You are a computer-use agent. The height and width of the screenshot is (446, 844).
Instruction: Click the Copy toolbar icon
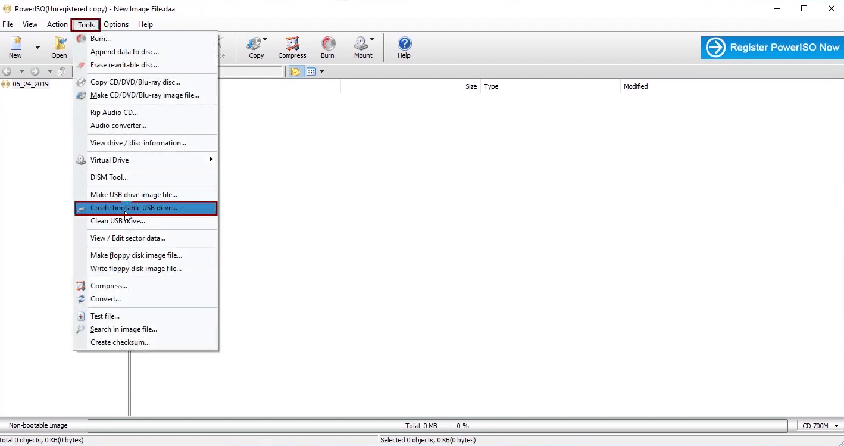tap(256, 47)
